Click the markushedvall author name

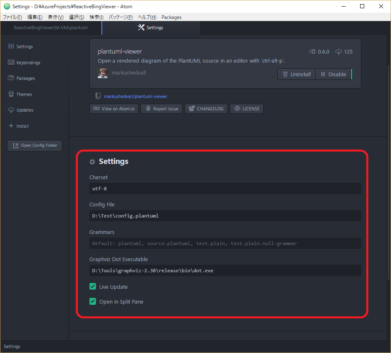click(129, 73)
